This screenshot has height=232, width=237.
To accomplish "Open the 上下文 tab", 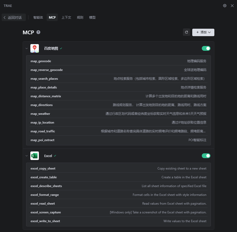I will point(66,18).
